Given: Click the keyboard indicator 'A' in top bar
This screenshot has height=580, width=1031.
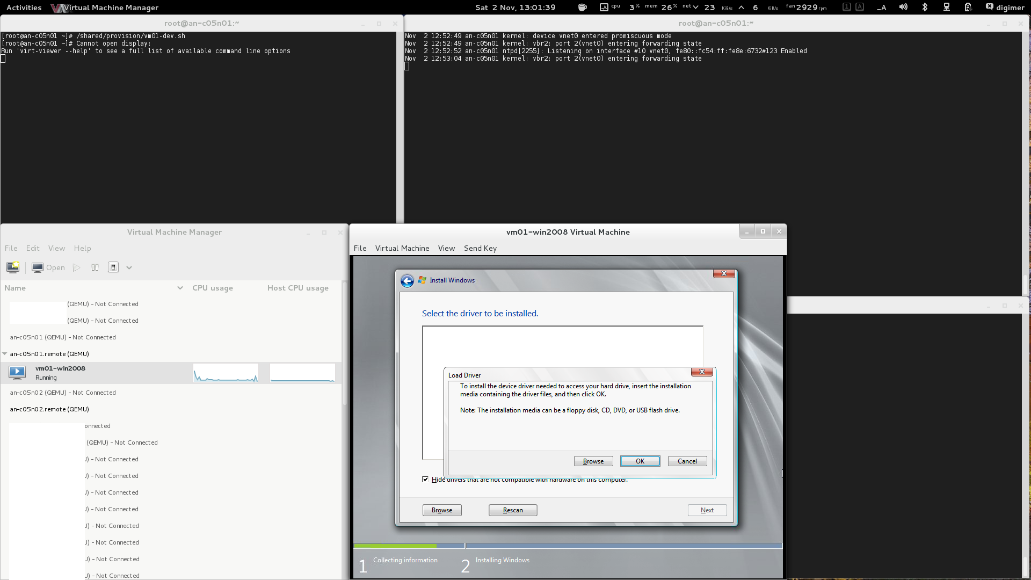Looking at the screenshot, I should tap(860, 7).
